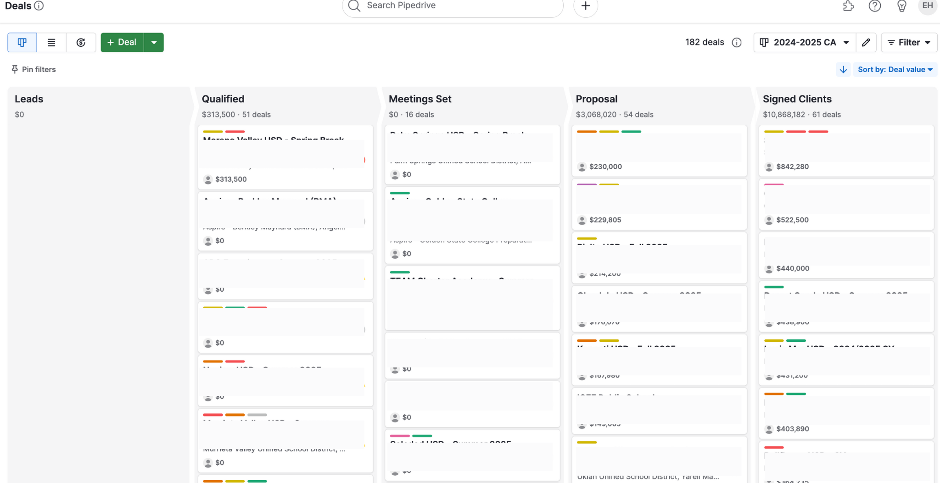Open Sort by: Deal value dropdown
The width and height of the screenshot is (940, 483).
click(895, 69)
